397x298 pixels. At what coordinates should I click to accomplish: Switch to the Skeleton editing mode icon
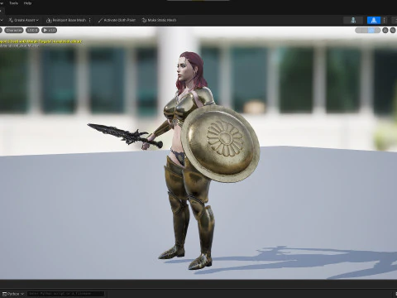(x=353, y=20)
